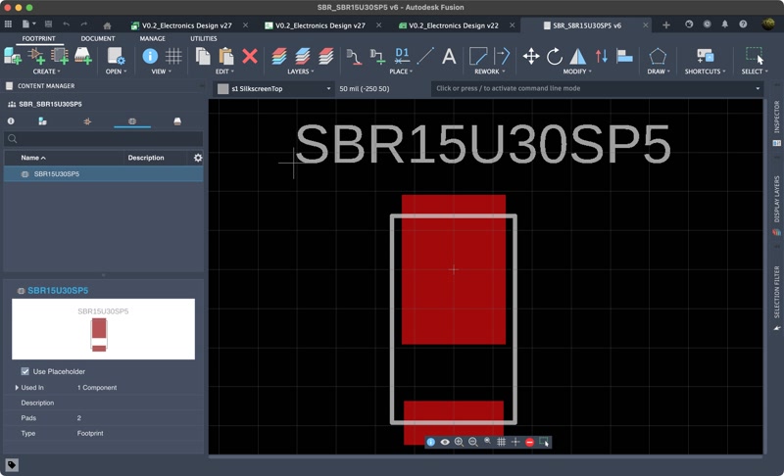The height and width of the screenshot is (476, 784).
Task: Open the grid settings icon in View
Action: 173,57
